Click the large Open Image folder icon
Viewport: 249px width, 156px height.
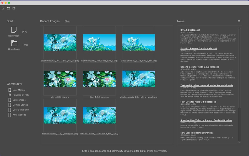click(x=14, y=43)
